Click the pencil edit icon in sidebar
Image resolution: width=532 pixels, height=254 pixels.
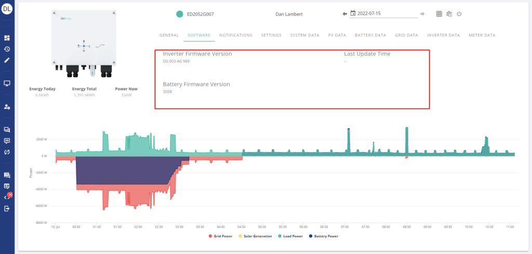(x=7, y=60)
